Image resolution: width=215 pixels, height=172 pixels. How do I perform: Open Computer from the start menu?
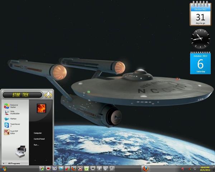pos(38,133)
